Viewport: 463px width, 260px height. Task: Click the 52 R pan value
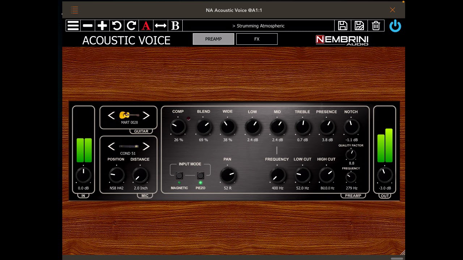click(x=228, y=188)
